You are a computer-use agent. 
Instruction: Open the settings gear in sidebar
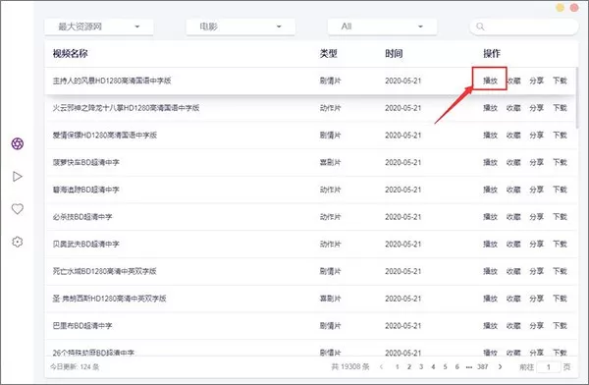[18, 242]
